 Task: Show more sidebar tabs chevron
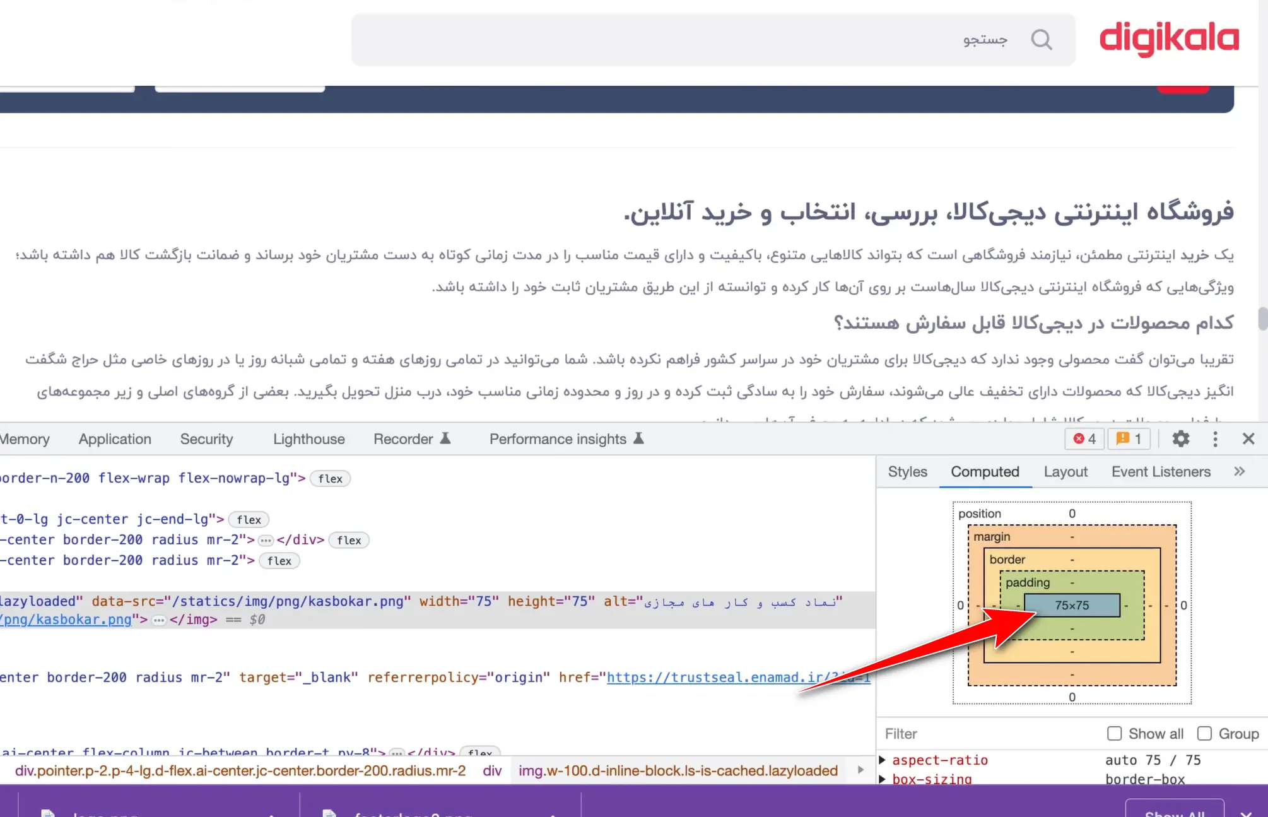pos(1239,471)
